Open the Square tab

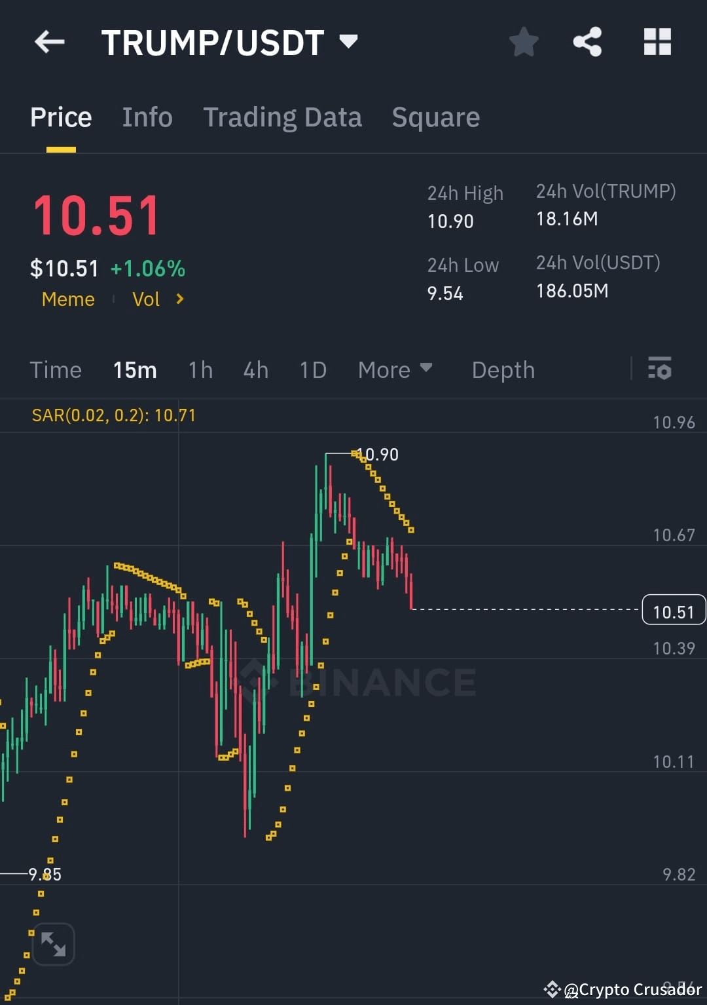[435, 117]
